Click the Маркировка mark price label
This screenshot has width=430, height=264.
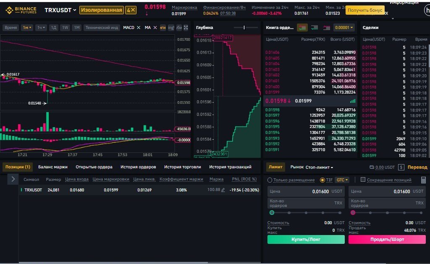click(x=184, y=8)
